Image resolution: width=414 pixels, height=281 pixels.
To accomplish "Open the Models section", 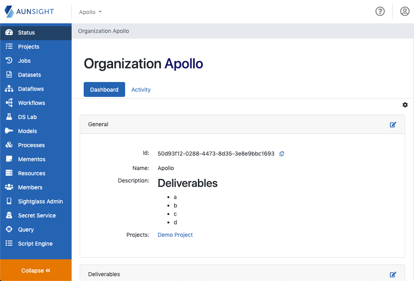I will tap(27, 131).
